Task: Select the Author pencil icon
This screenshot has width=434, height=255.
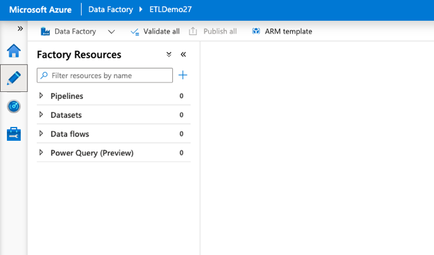Action: [x=13, y=78]
